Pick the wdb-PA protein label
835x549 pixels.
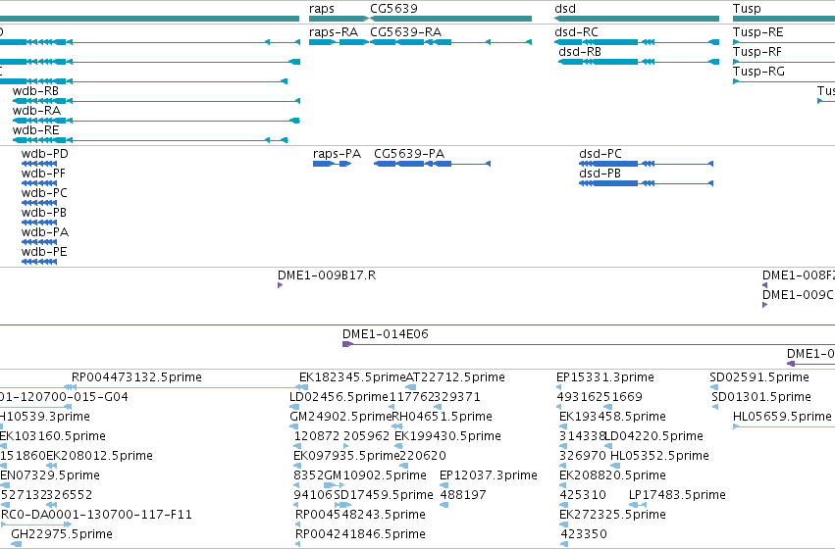click(45, 233)
